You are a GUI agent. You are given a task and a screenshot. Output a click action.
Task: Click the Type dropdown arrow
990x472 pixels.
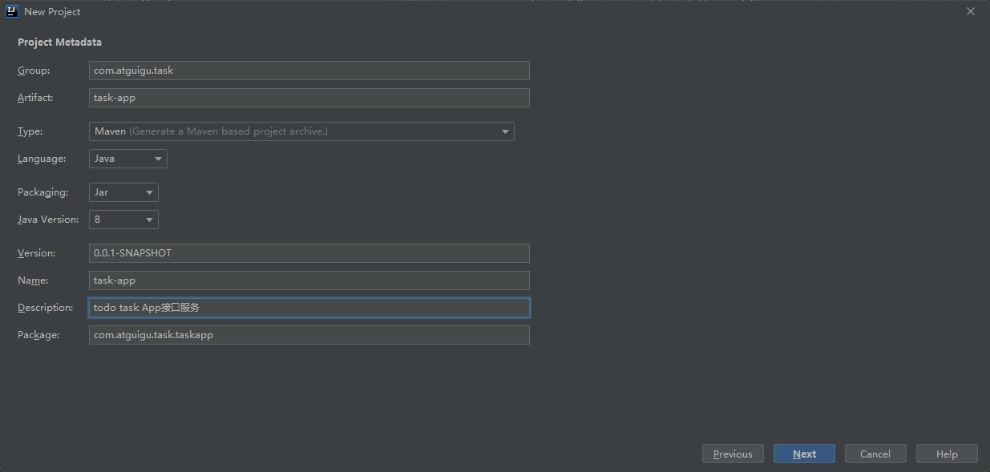(505, 131)
